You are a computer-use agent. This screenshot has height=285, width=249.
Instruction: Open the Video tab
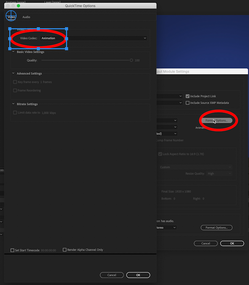point(11,17)
